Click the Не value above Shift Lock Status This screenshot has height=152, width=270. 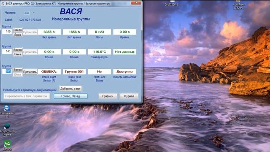pos(100,71)
